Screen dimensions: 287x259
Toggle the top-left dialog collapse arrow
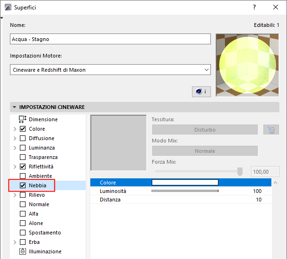(1, 18)
